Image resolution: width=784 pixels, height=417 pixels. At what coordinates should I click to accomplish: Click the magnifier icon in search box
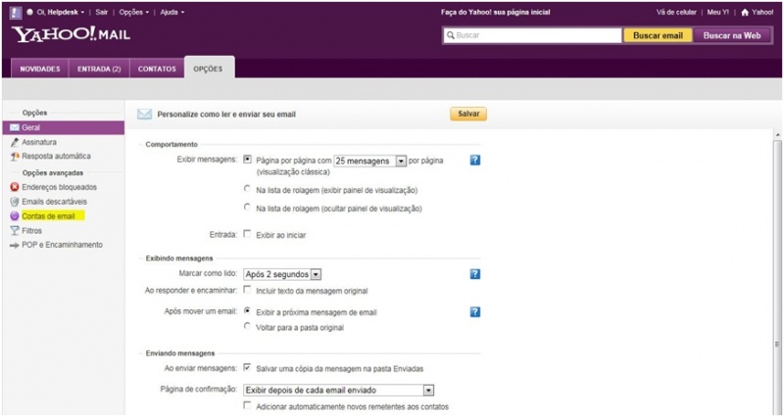[450, 35]
